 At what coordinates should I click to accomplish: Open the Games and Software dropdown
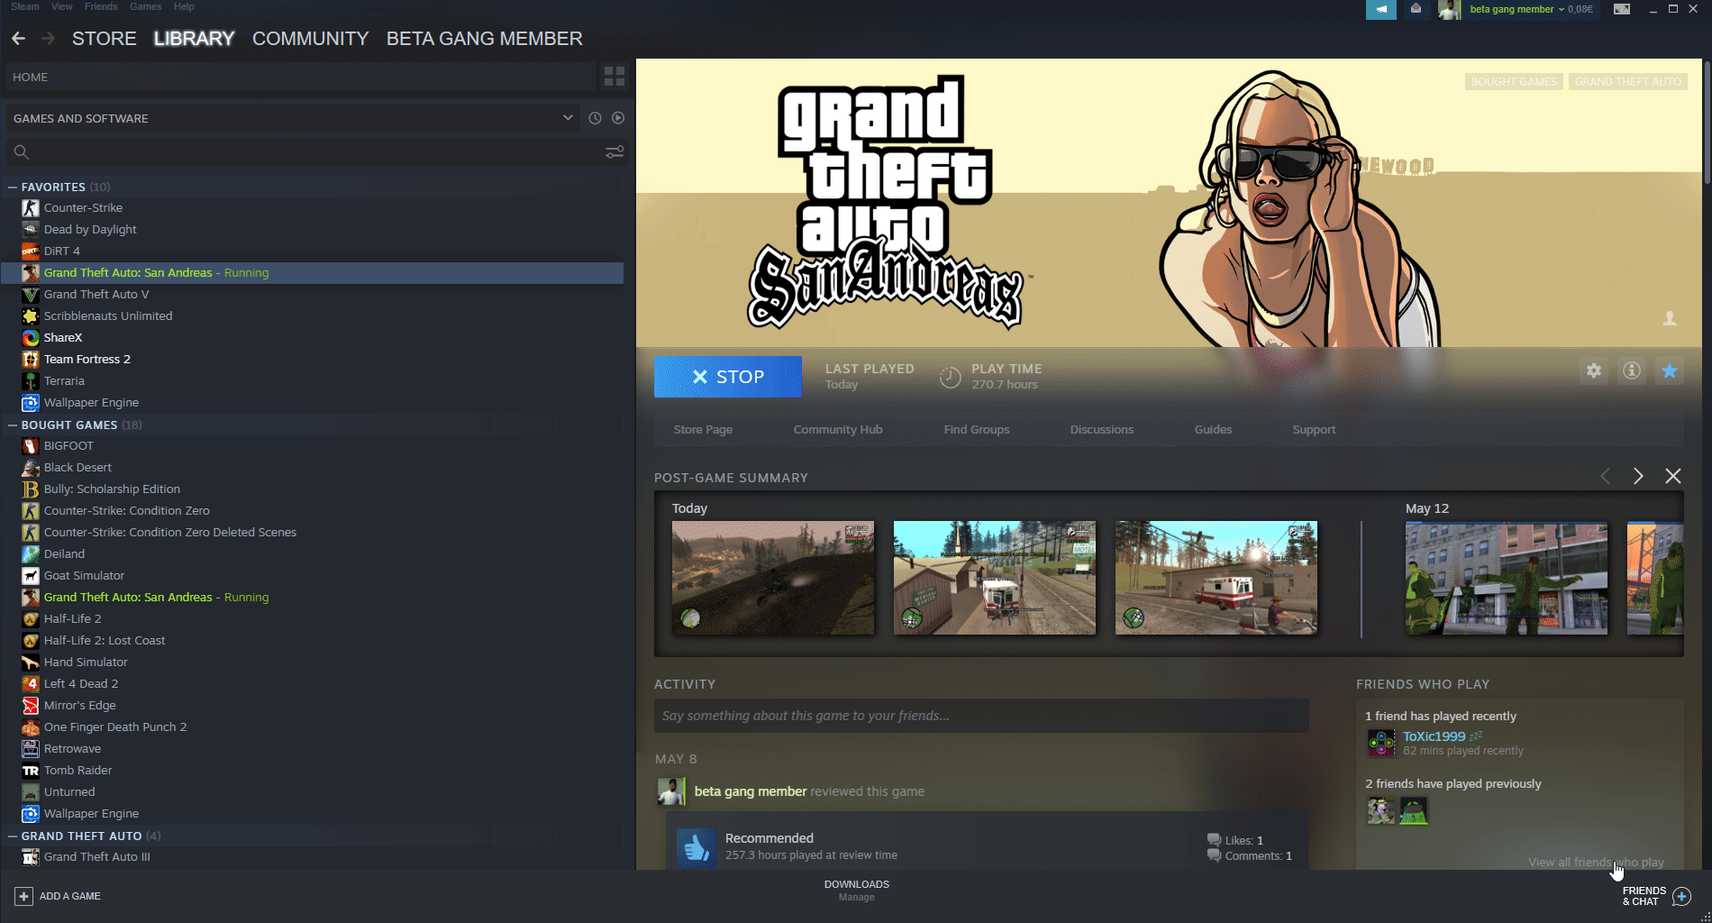(x=294, y=118)
